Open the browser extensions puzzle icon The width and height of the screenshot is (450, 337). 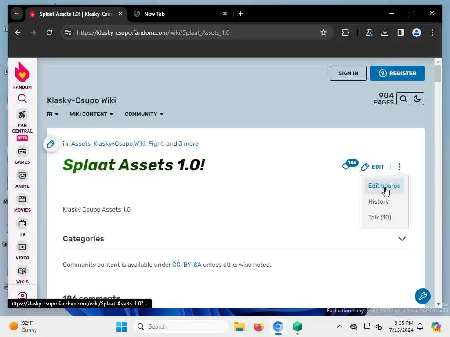click(x=345, y=32)
